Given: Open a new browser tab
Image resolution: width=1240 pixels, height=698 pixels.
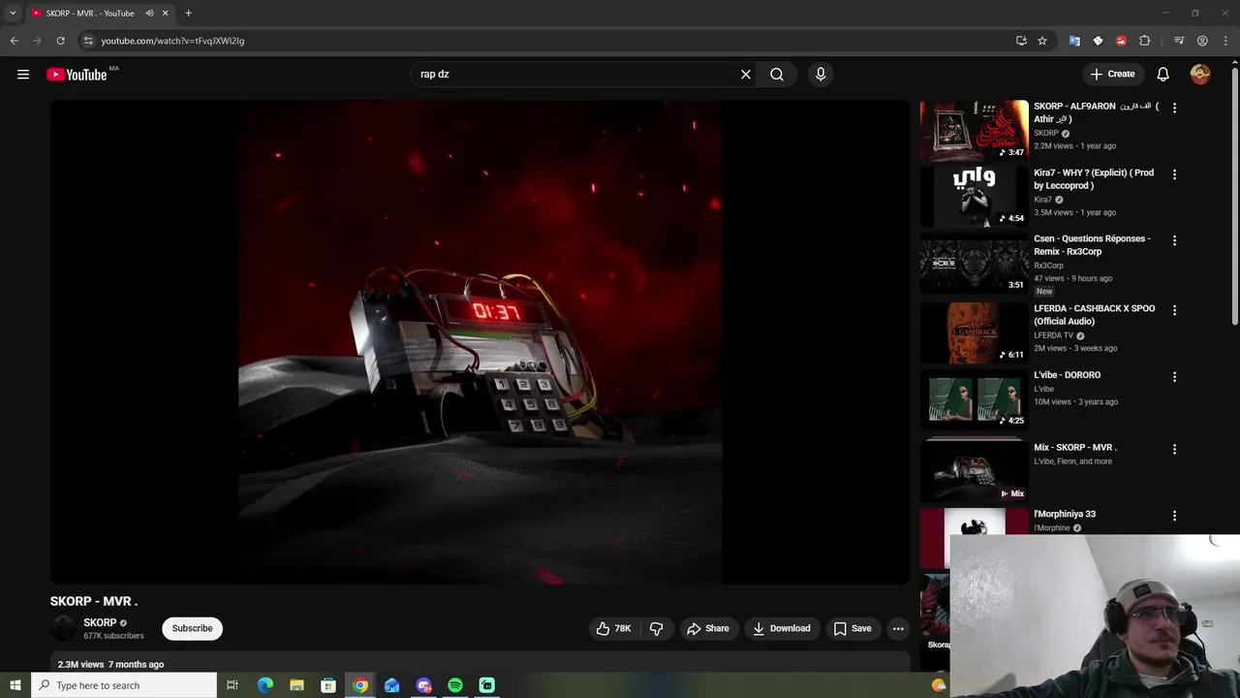Looking at the screenshot, I should point(188,14).
